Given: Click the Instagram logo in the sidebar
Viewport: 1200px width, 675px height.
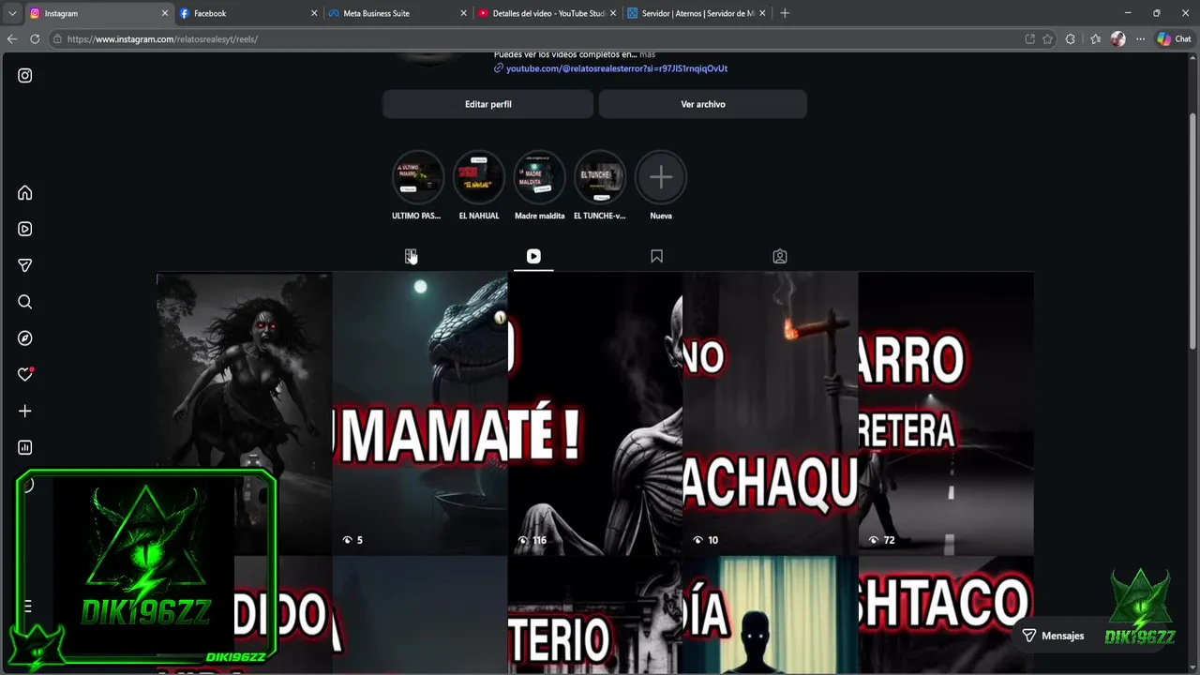Looking at the screenshot, I should click(x=25, y=76).
